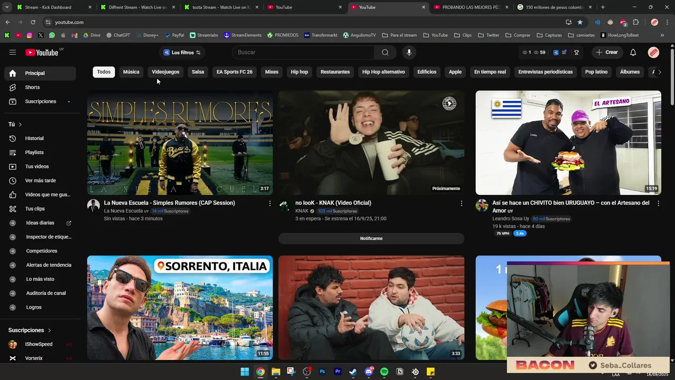Select the Música filter chip
The height and width of the screenshot is (380, 675).
coord(131,72)
